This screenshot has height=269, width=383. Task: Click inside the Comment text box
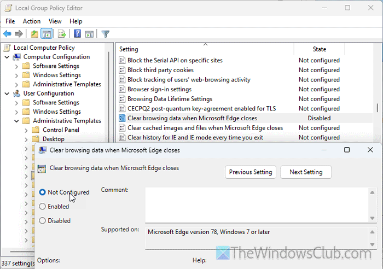tap(257, 204)
